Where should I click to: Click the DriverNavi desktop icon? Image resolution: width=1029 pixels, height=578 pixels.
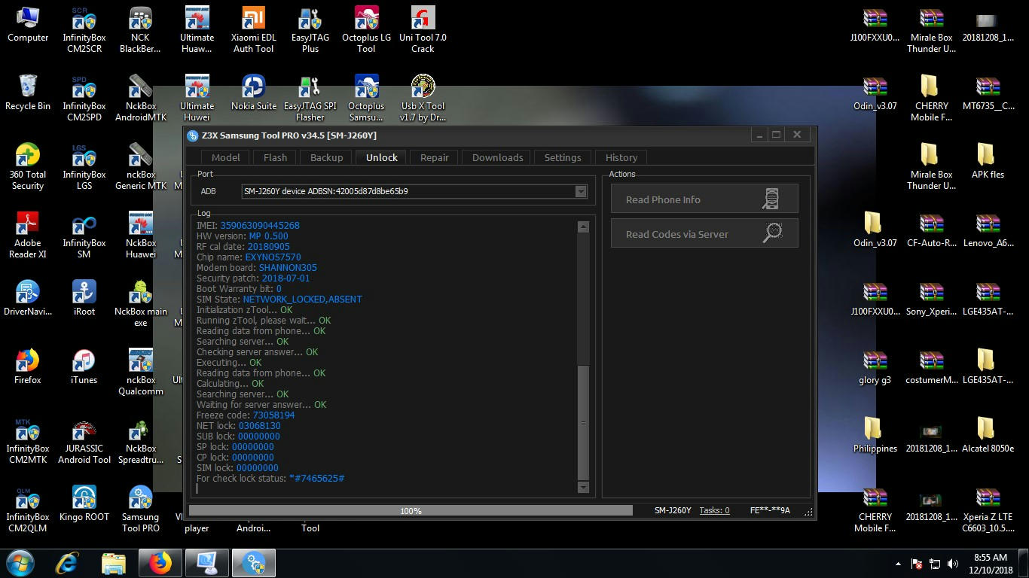click(28, 298)
